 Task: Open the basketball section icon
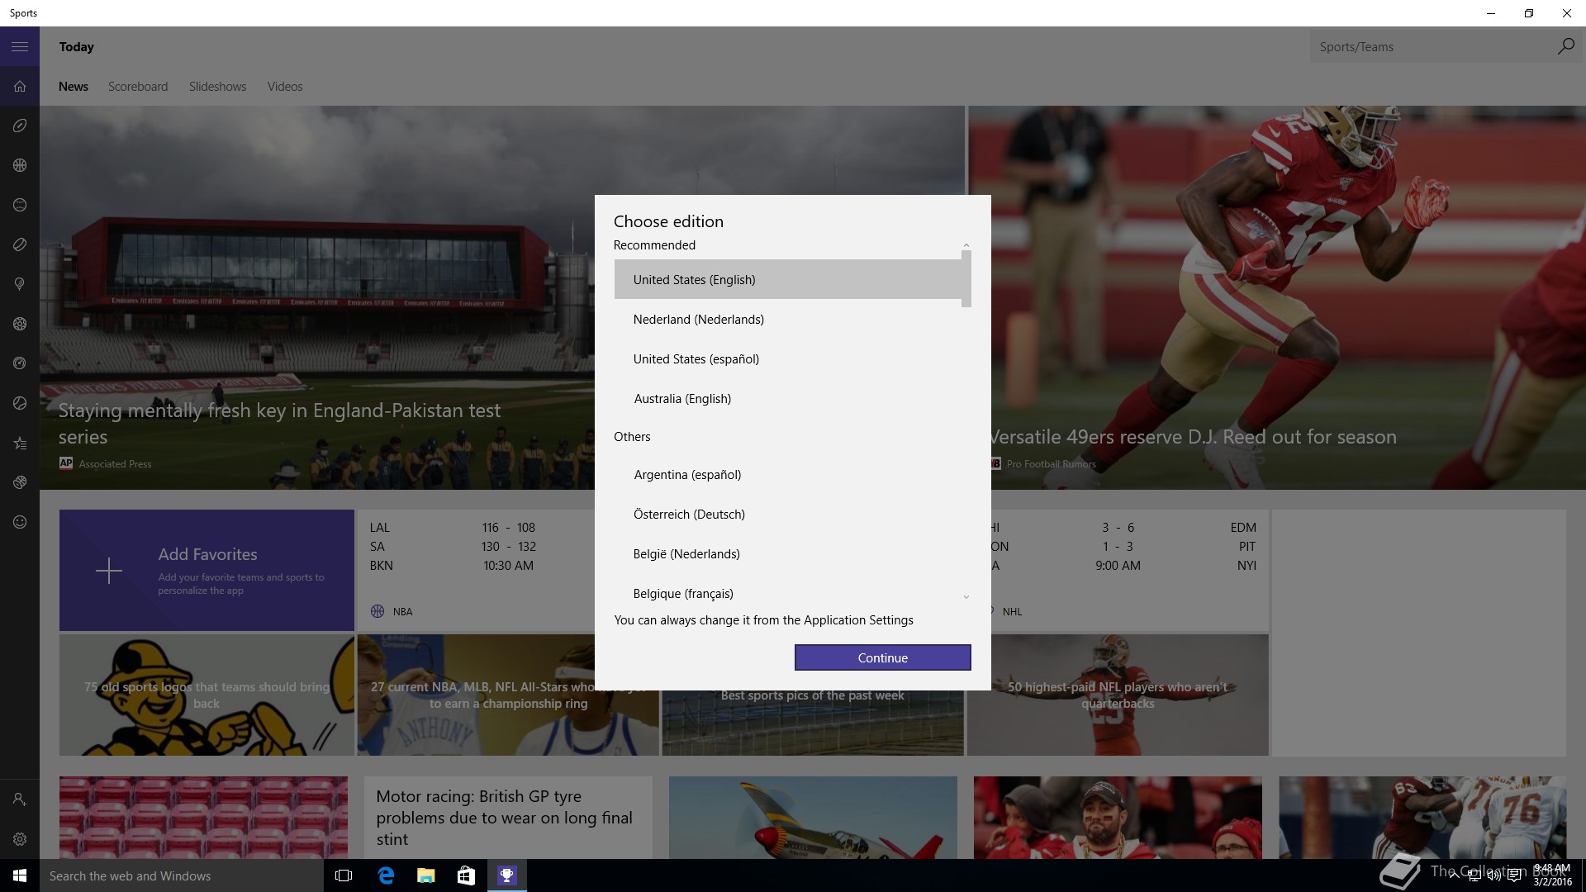pyautogui.click(x=20, y=165)
